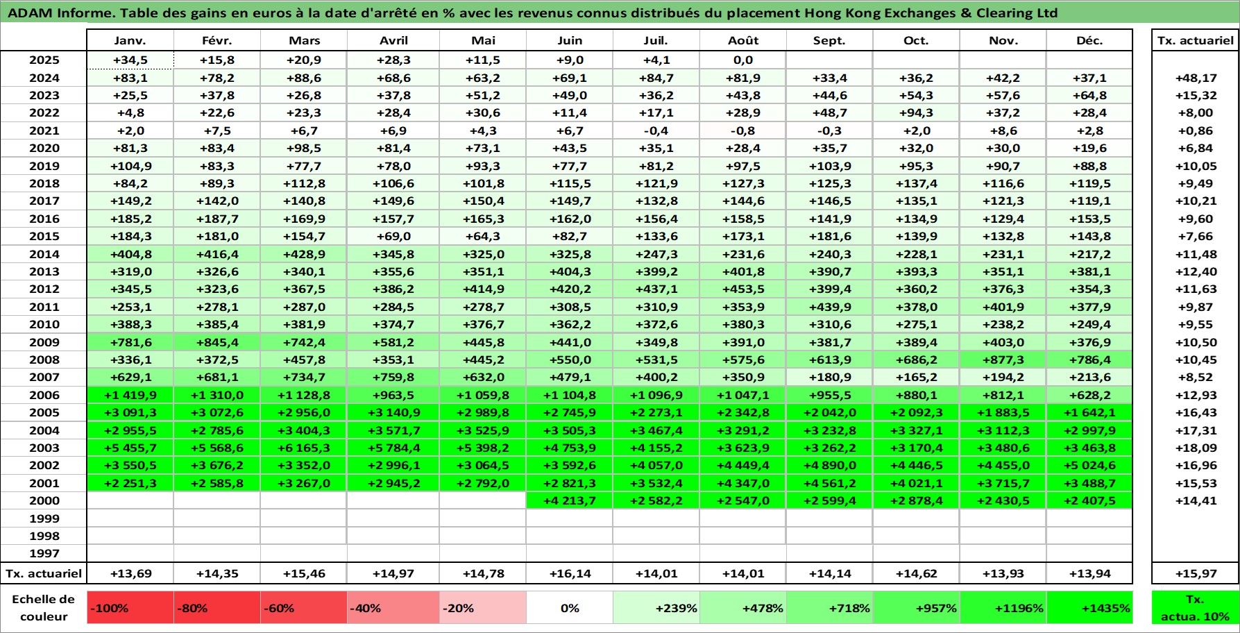
Task: Select the 'Avril' column header
Action: pos(393,40)
